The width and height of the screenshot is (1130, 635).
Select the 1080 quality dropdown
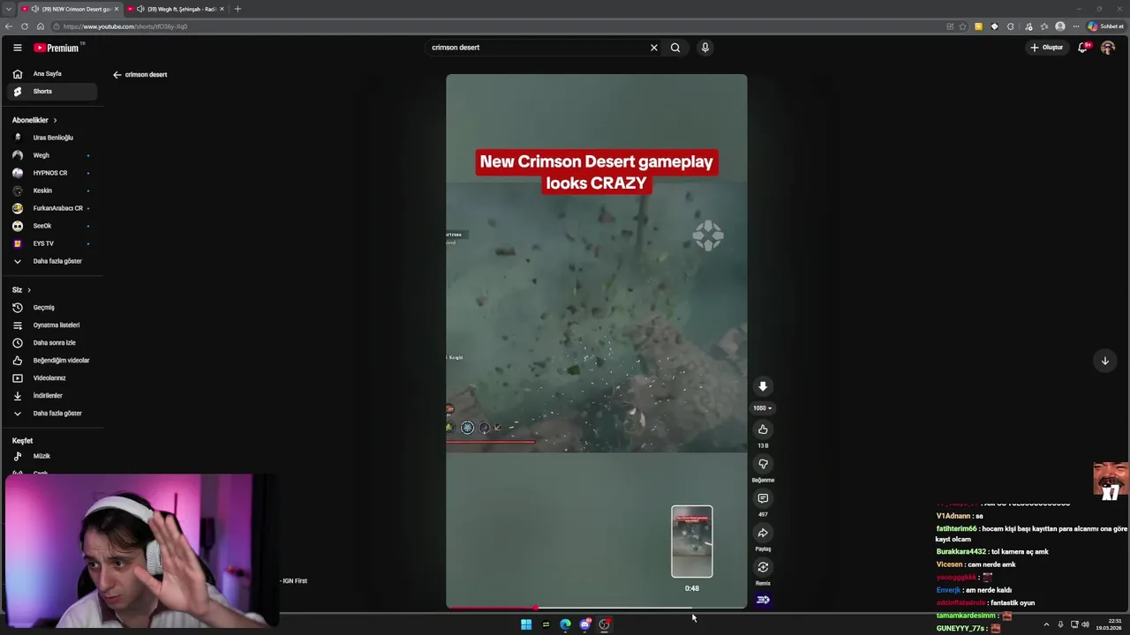tap(763, 408)
